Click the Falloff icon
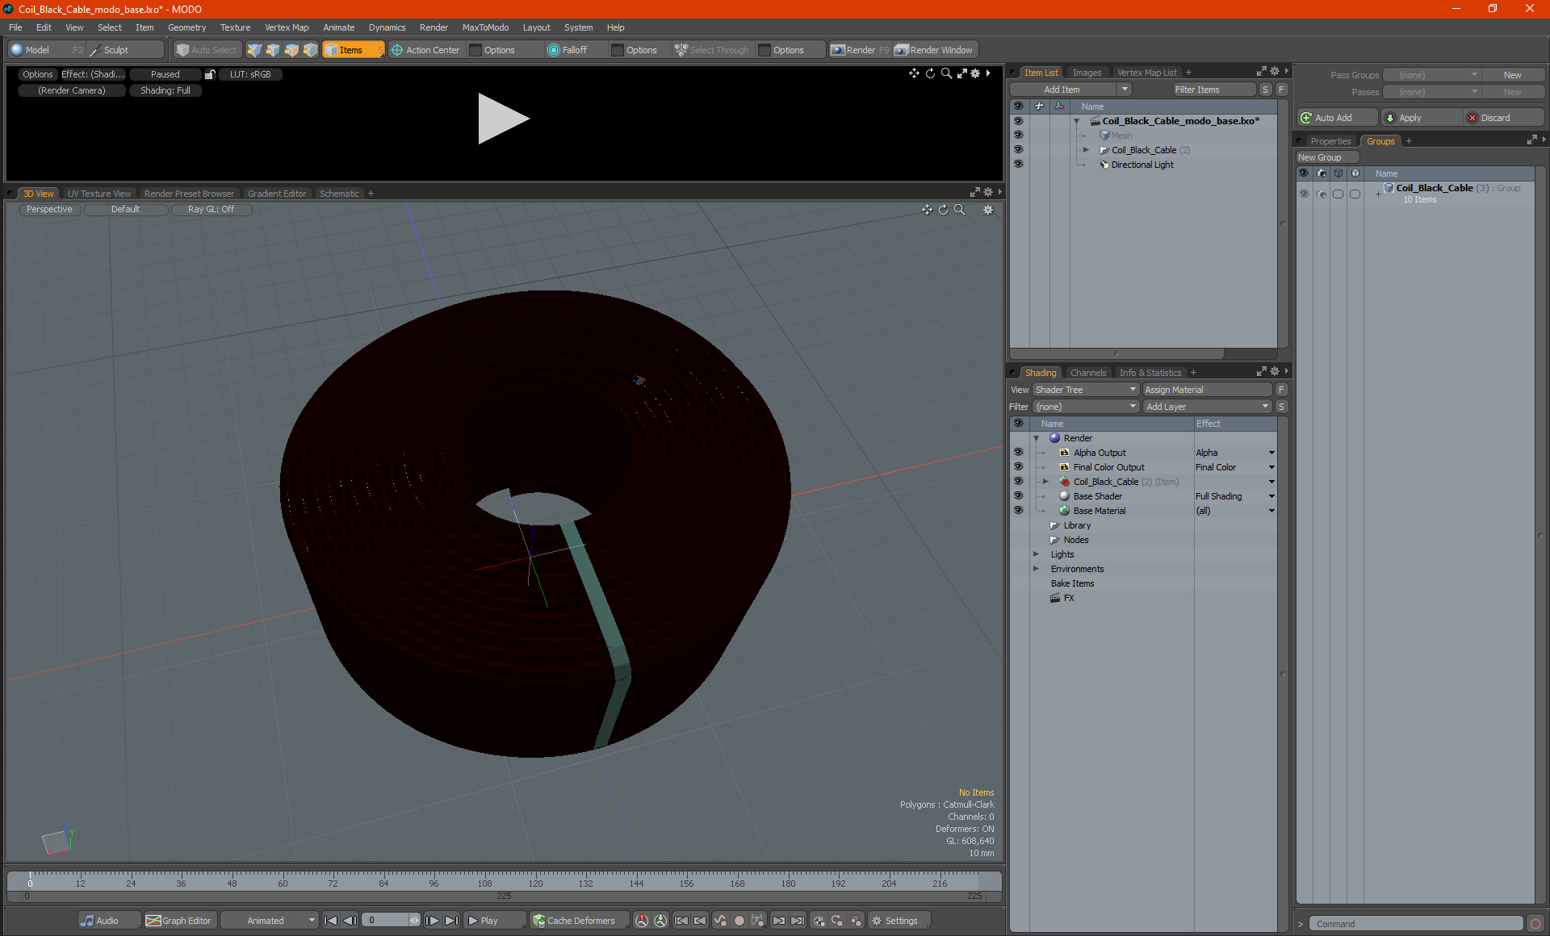The image size is (1550, 936). point(554,50)
